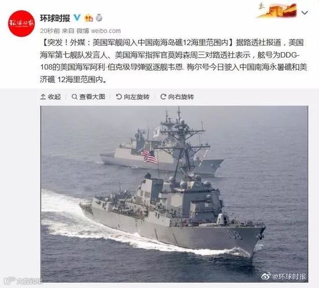Click the counterclockwise rotate arrow icon
This screenshot has height=288, width=319.
point(118,97)
